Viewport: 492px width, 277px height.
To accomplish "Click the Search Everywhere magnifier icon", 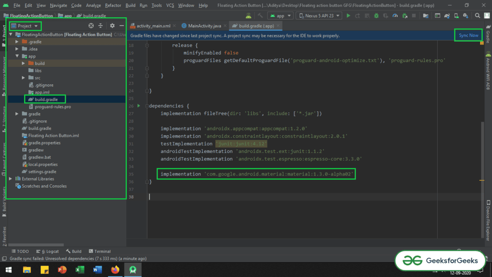I will point(477,15).
